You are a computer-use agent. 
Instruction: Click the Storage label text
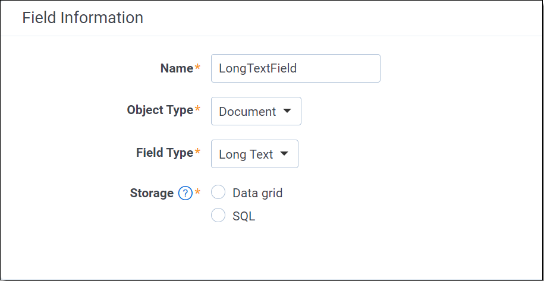[152, 193]
